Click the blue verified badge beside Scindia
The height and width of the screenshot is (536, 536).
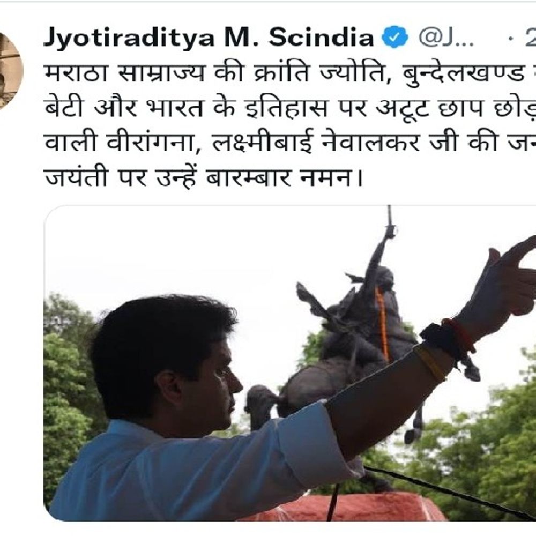pos(394,36)
